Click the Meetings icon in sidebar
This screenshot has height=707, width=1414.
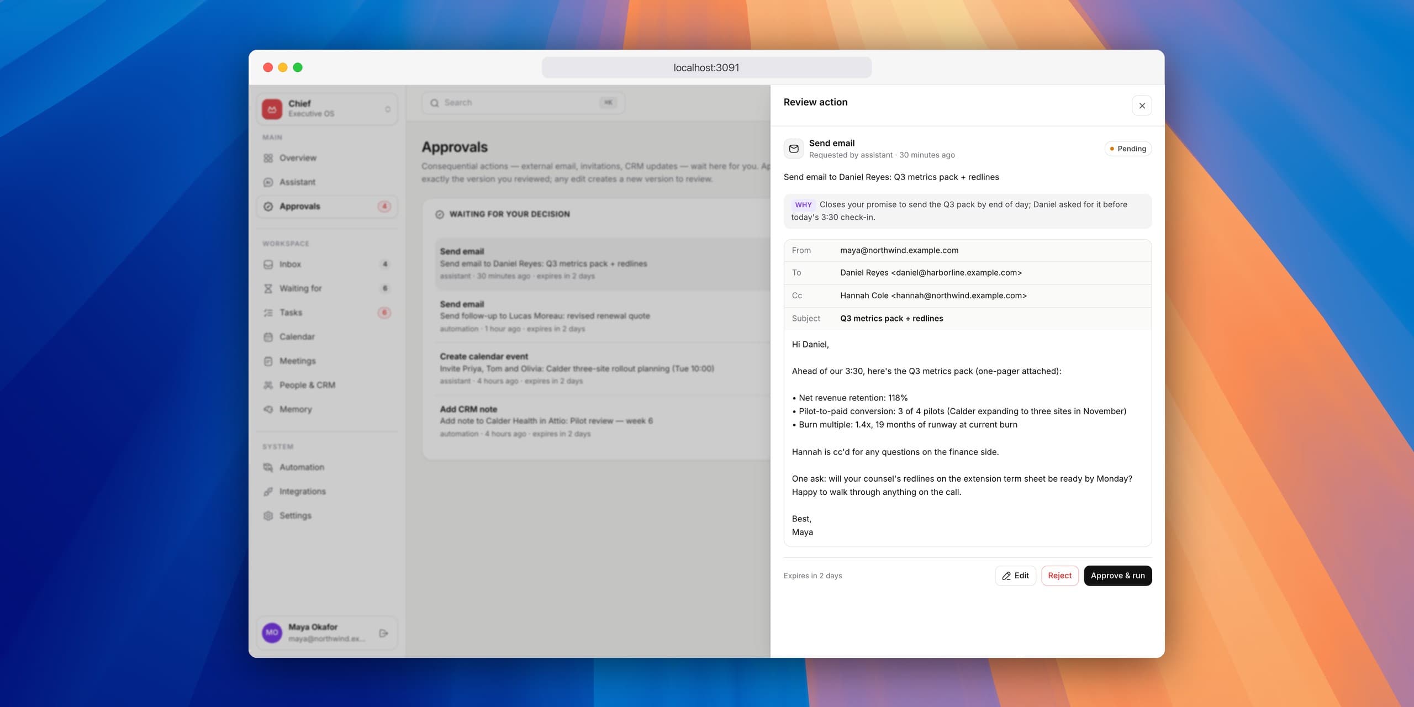268,361
